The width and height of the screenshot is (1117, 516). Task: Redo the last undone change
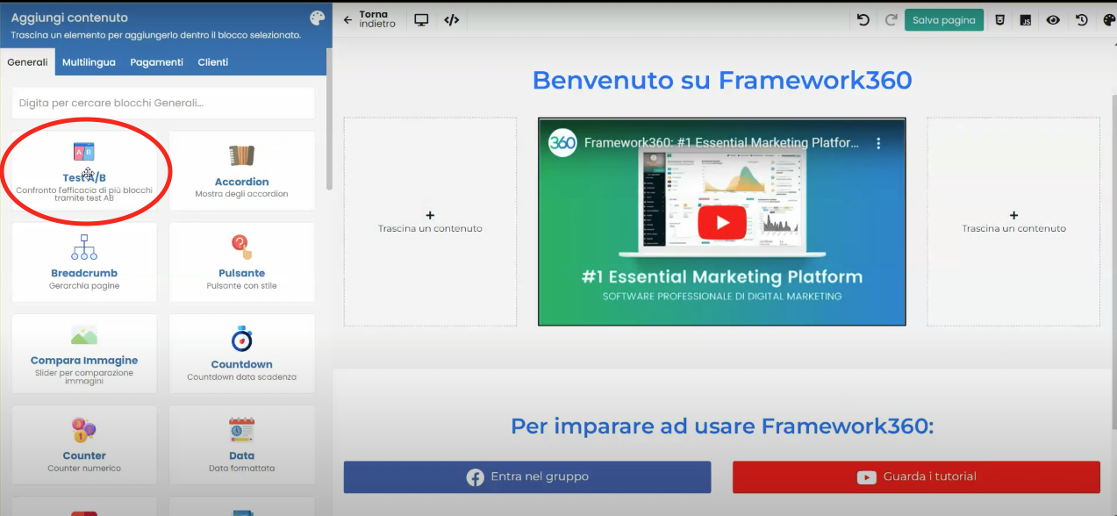pyautogui.click(x=891, y=19)
